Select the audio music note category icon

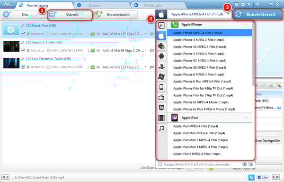click(x=161, y=128)
